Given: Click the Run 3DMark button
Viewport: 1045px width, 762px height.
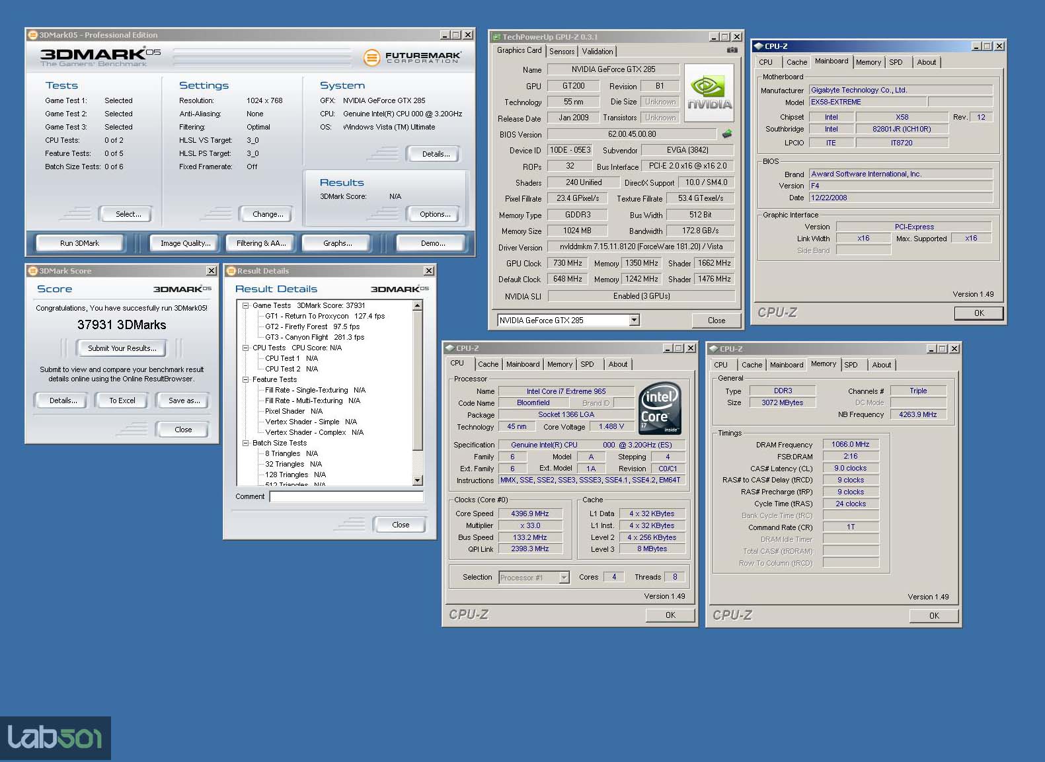Looking at the screenshot, I should [x=79, y=243].
